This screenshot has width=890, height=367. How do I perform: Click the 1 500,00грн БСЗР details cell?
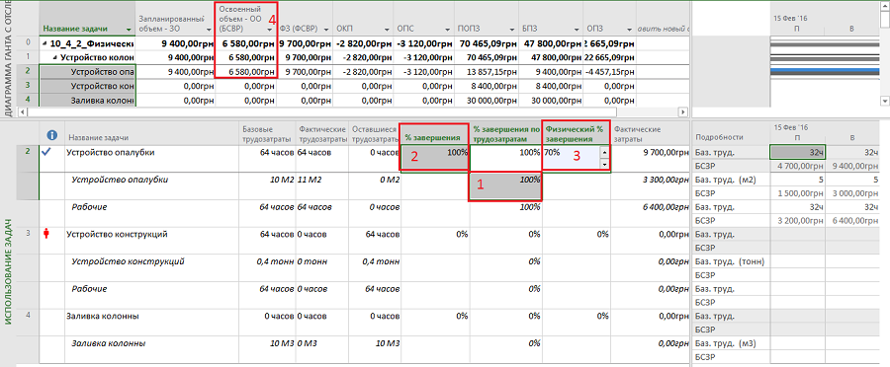(797, 193)
